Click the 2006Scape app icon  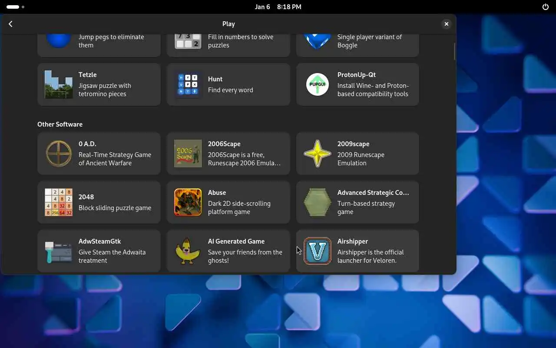pyautogui.click(x=188, y=154)
